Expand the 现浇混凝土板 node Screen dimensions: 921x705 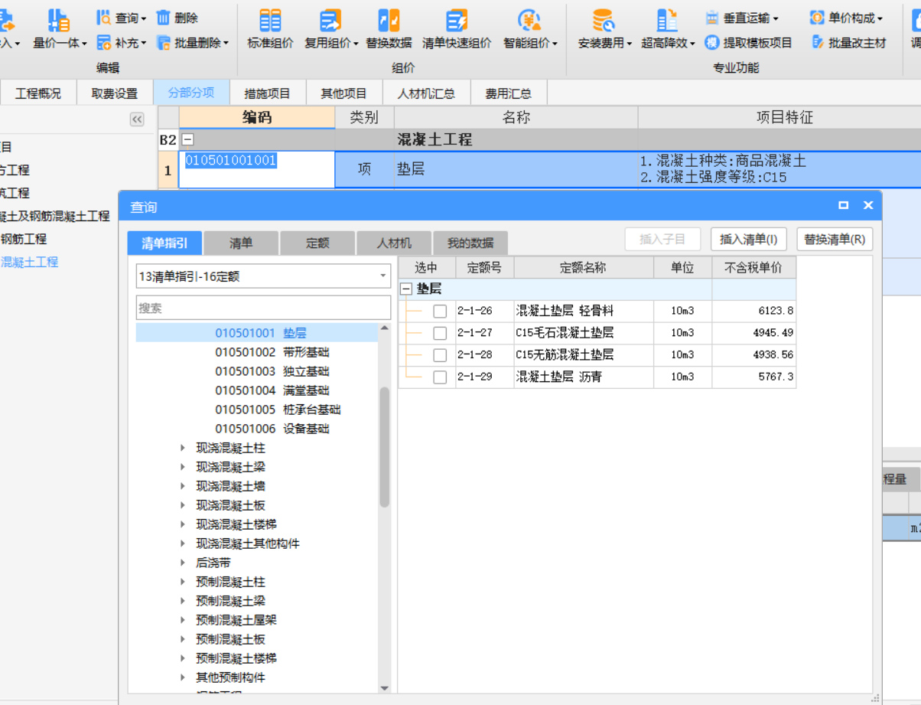coord(183,505)
